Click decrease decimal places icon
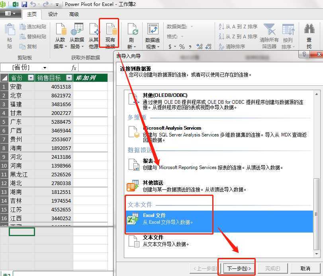Viewport: 323px width, 276px height. pyautogui.click(x=208, y=47)
